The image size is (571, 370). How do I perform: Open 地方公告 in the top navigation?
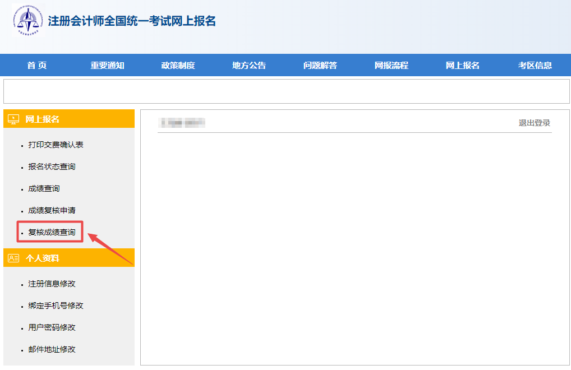click(x=248, y=65)
